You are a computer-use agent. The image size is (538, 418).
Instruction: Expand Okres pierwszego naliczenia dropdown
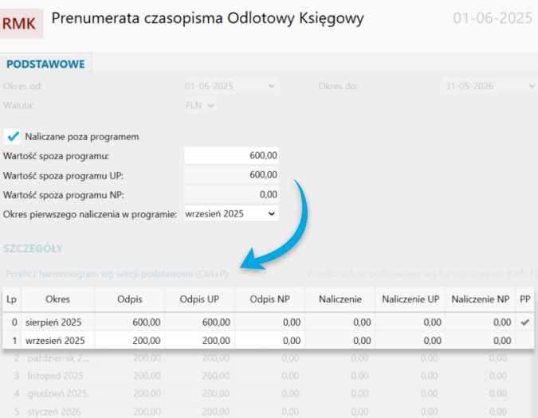tap(272, 213)
